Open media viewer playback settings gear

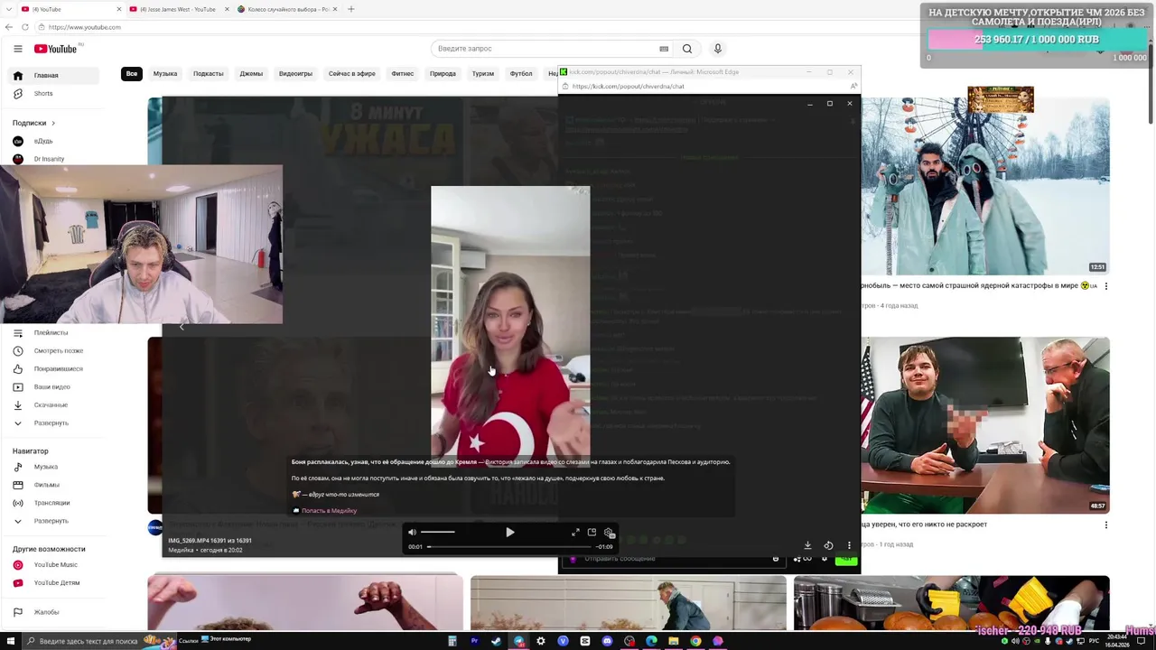click(x=609, y=533)
